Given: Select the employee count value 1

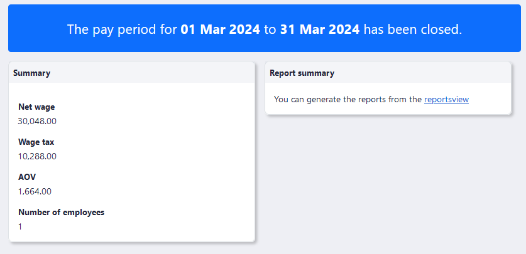Looking at the screenshot, I should 20,226.
